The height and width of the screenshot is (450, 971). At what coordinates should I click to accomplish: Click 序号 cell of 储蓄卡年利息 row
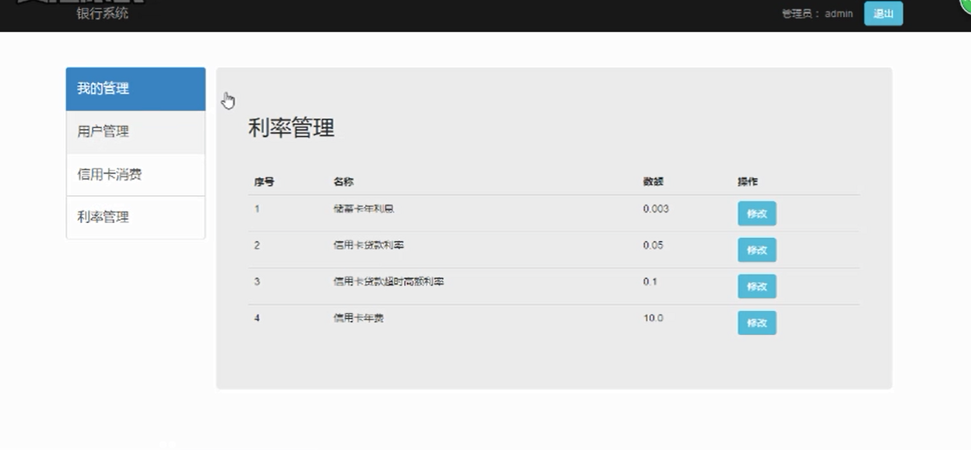tap(257, 209)
